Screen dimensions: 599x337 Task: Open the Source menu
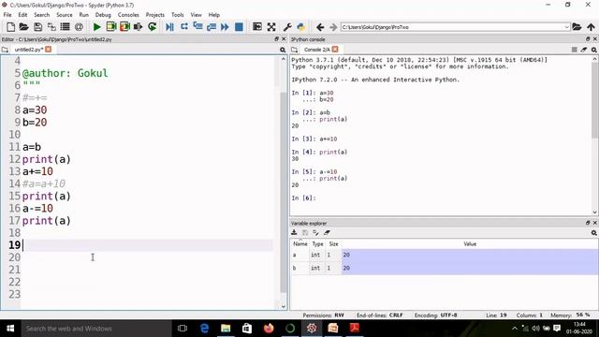point(65,15)
